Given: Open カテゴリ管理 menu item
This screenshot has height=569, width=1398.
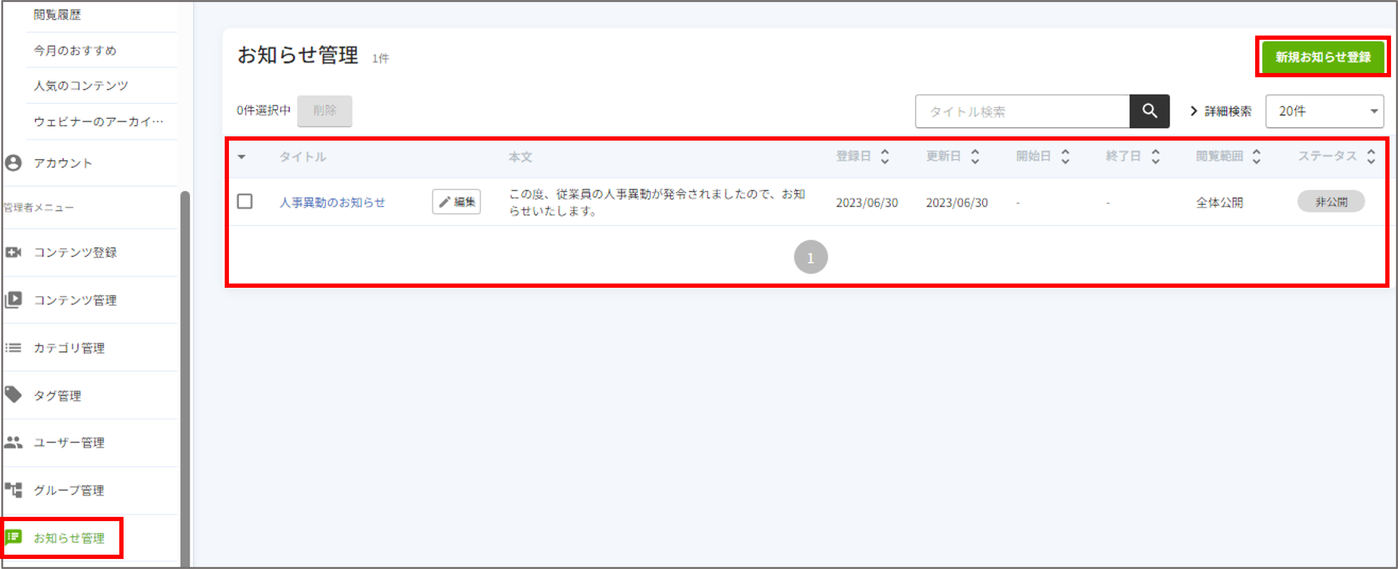Looking at the screenshot, I should (69, 348).
